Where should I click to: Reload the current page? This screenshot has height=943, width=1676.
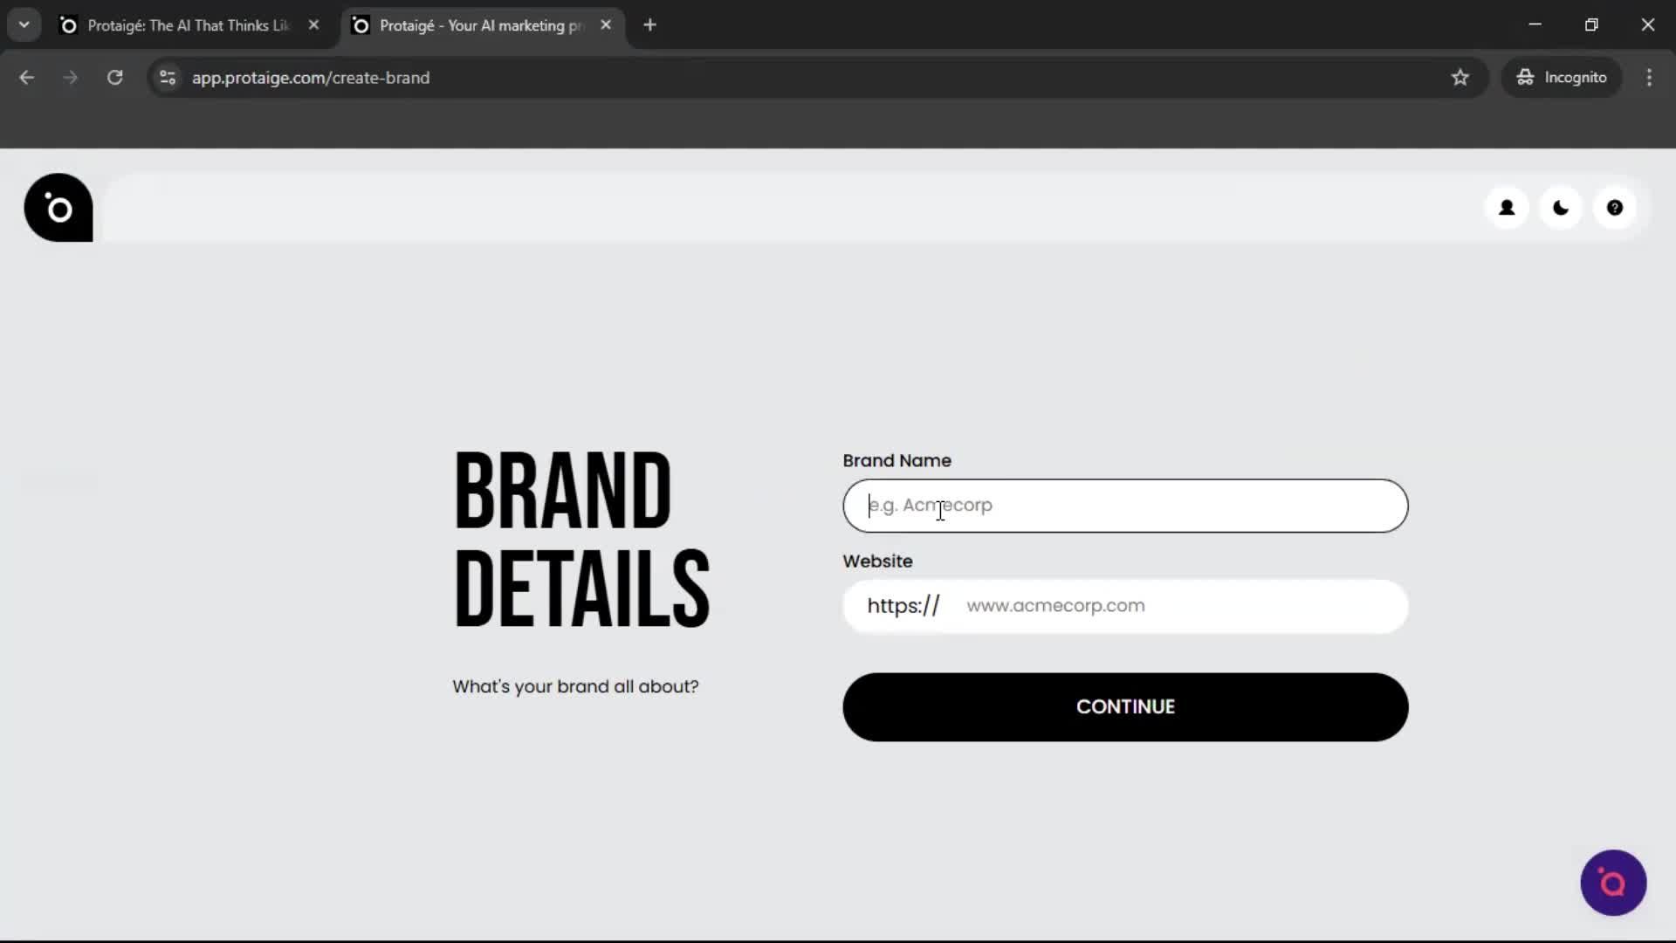(114, 78)
